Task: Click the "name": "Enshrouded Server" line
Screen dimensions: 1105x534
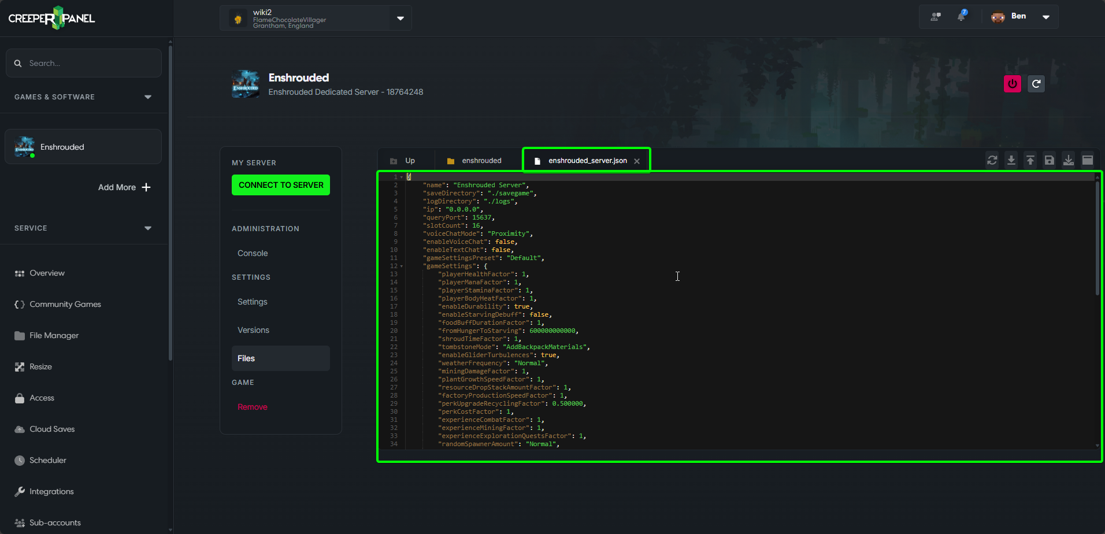Action: 476,186
